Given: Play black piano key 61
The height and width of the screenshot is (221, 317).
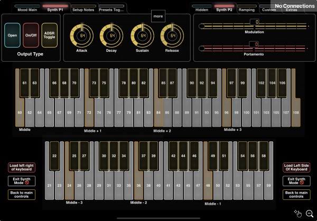Looking at the screenshot, I should (24, 83).
